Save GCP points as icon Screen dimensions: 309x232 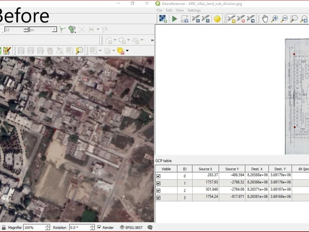[206, 19]
